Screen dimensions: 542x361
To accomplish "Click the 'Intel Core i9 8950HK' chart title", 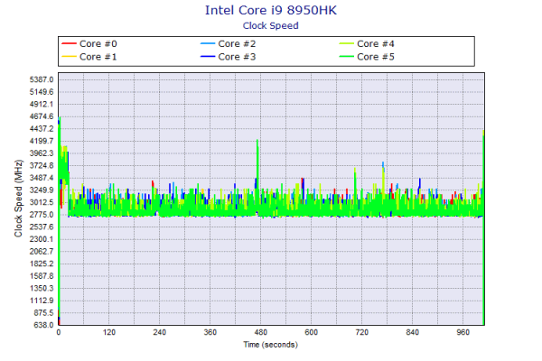I will (271, 10).
